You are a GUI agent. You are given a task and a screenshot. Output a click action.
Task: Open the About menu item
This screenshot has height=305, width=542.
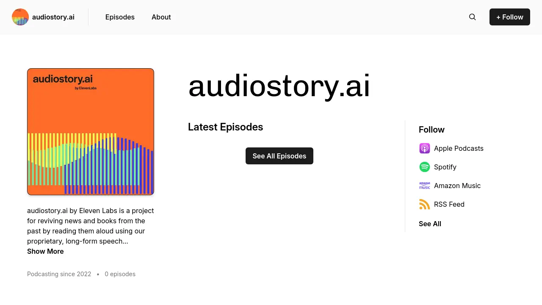tap(161, 17)
